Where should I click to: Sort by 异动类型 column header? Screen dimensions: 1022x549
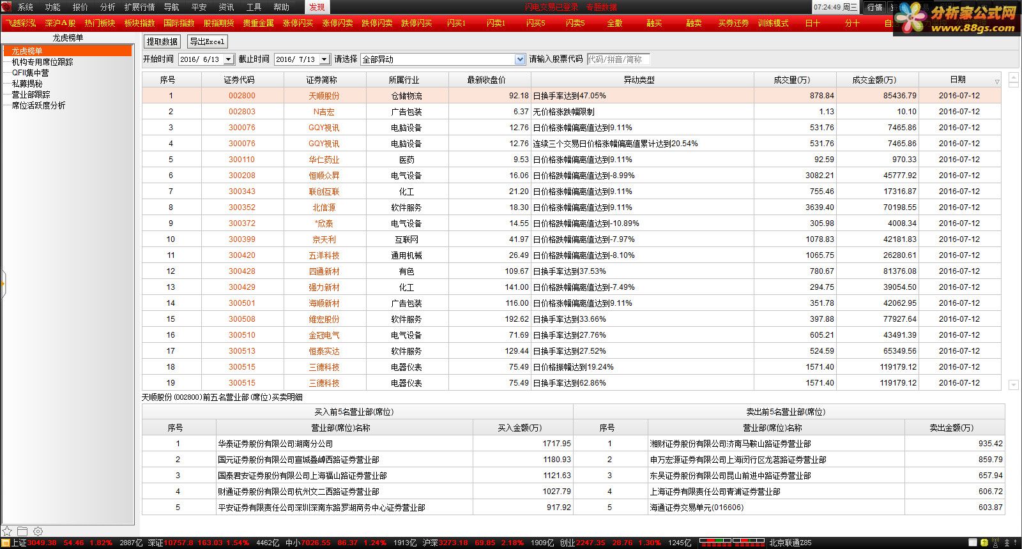(x=642, y=80)
